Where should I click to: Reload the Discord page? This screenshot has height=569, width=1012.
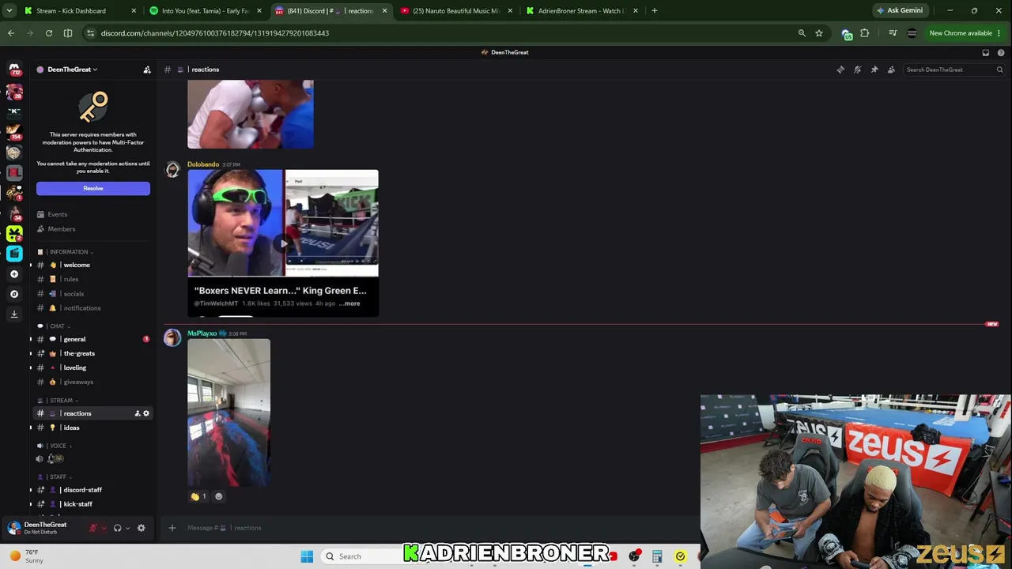click(x=49, y=33)
